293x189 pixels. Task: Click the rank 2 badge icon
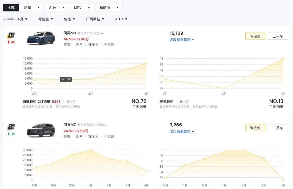click(x=11, y=127)
